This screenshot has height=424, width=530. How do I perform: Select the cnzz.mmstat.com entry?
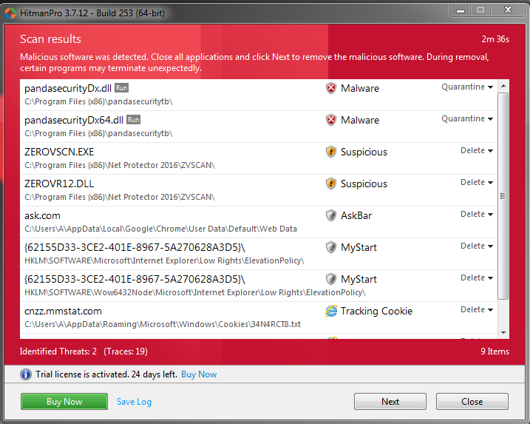259,317
